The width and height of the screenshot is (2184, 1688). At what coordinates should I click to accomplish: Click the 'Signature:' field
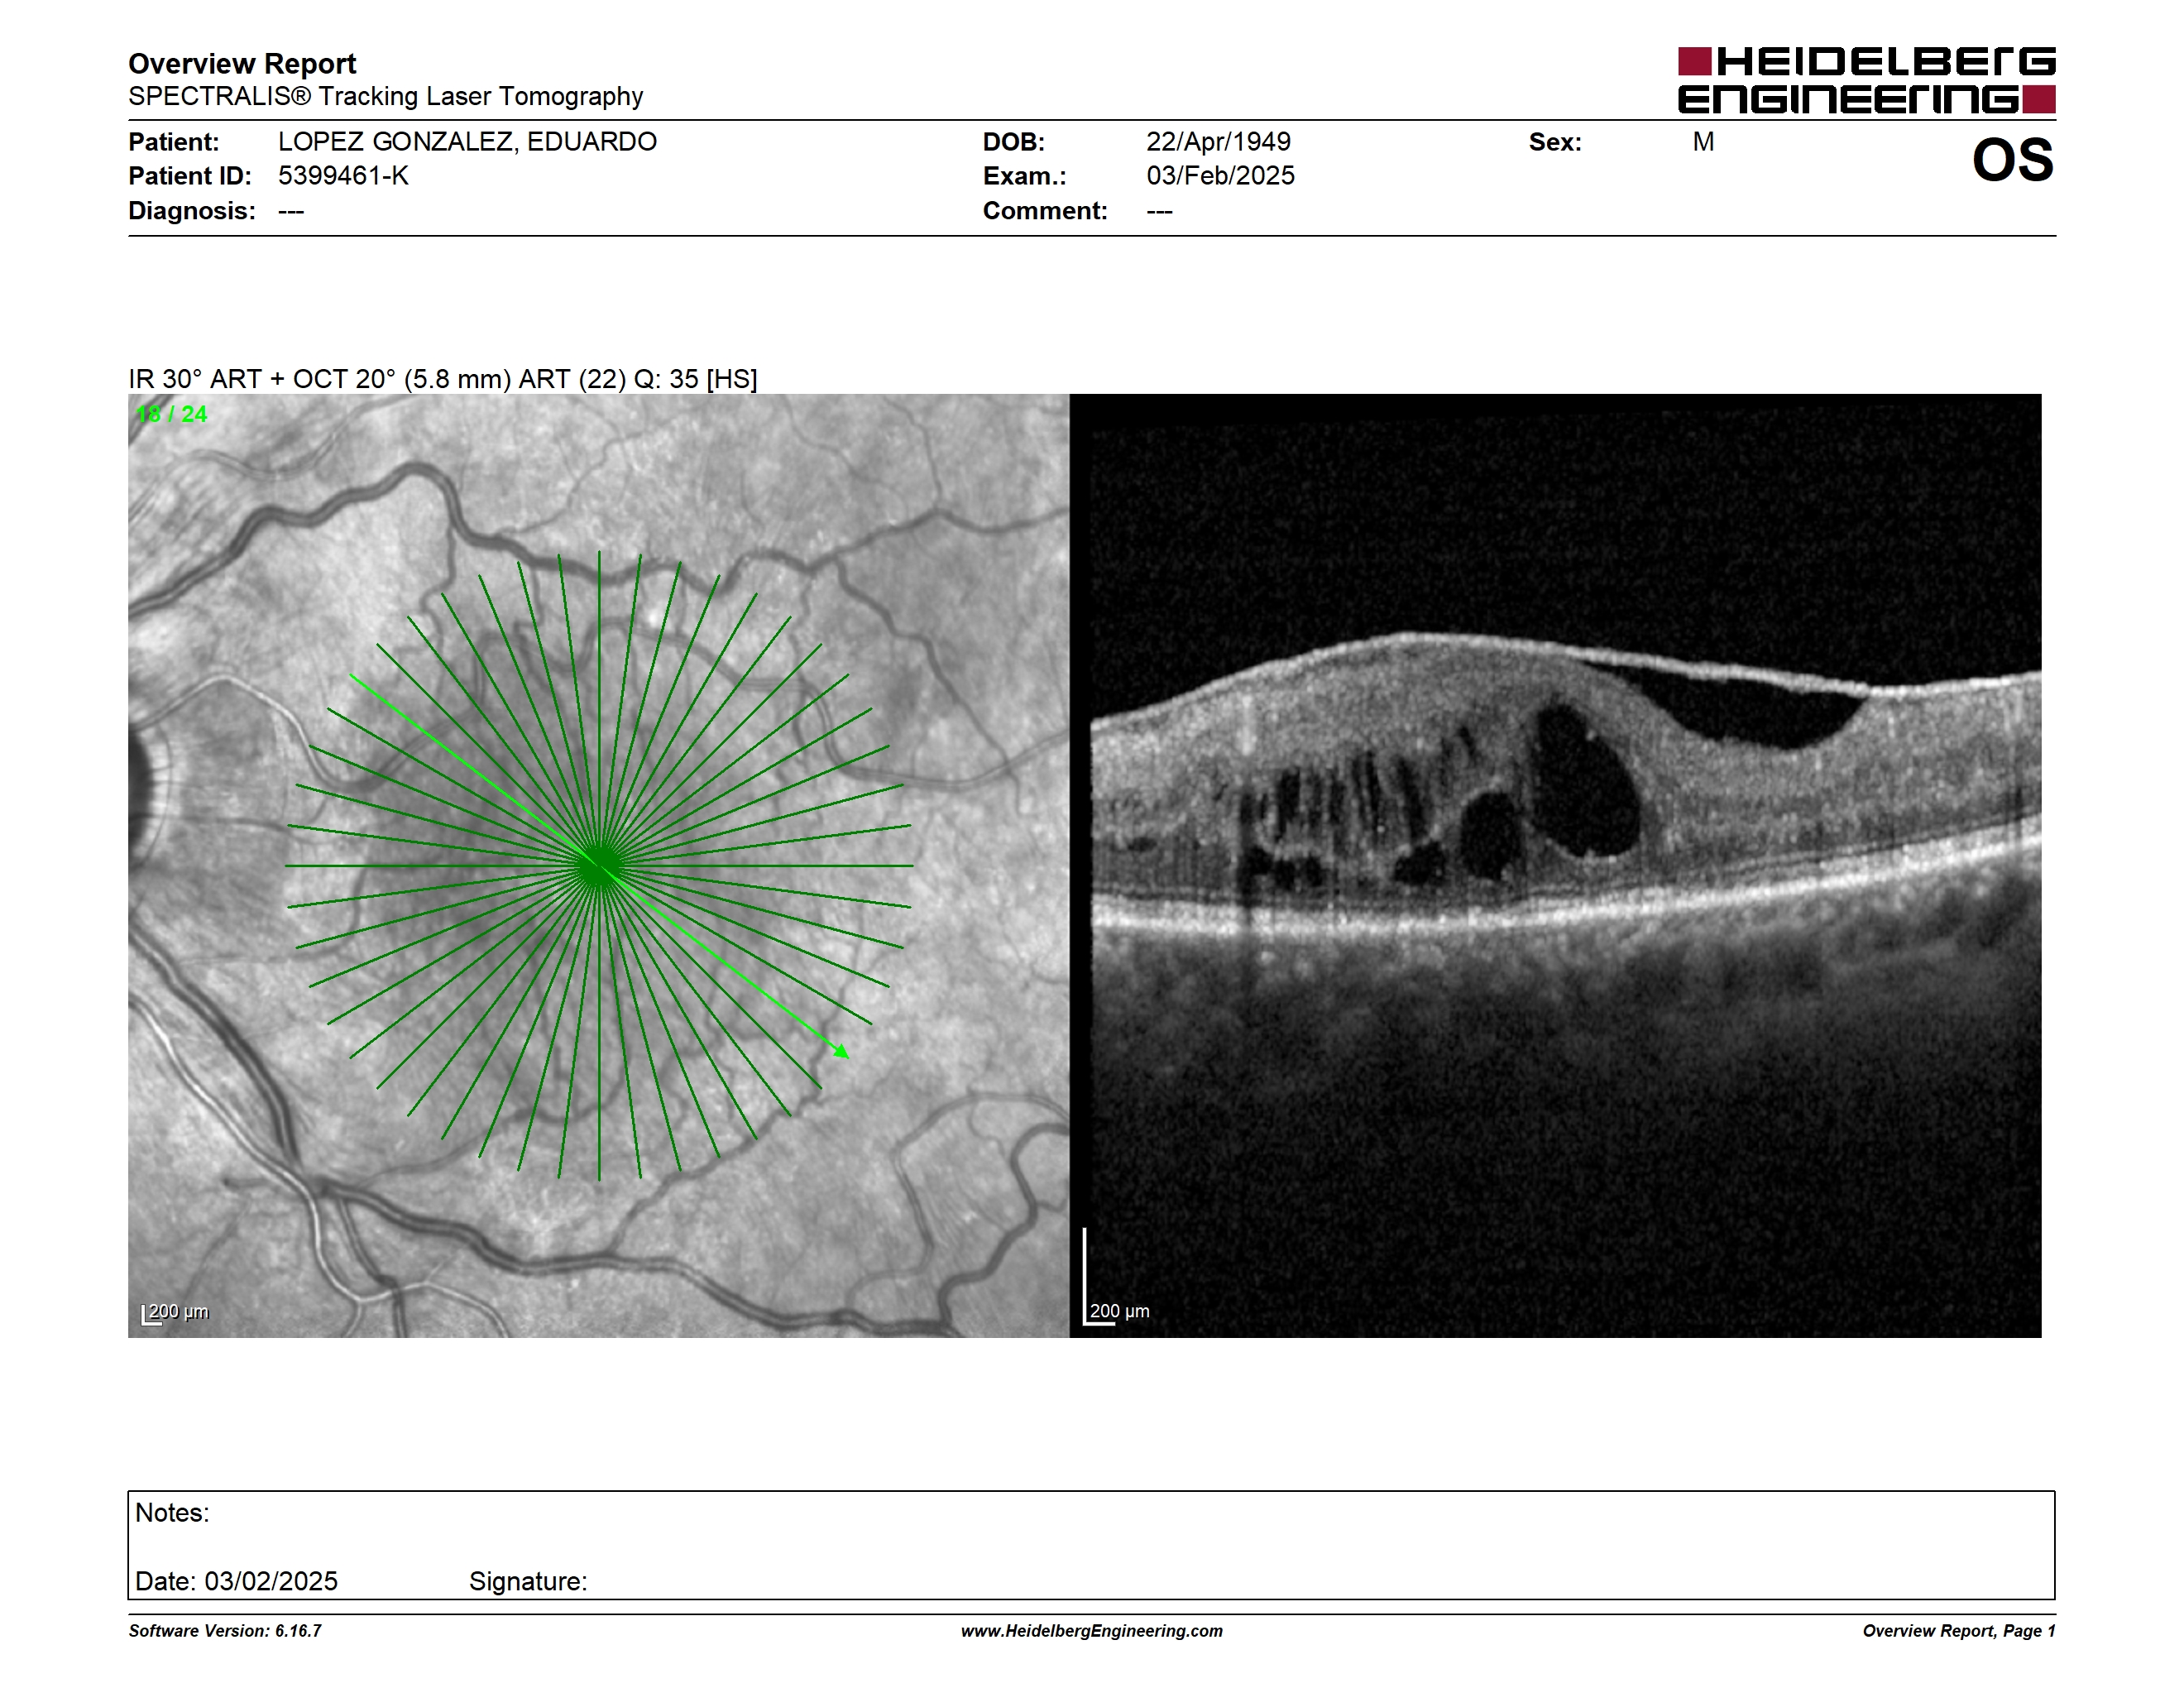coord(528,1581)
